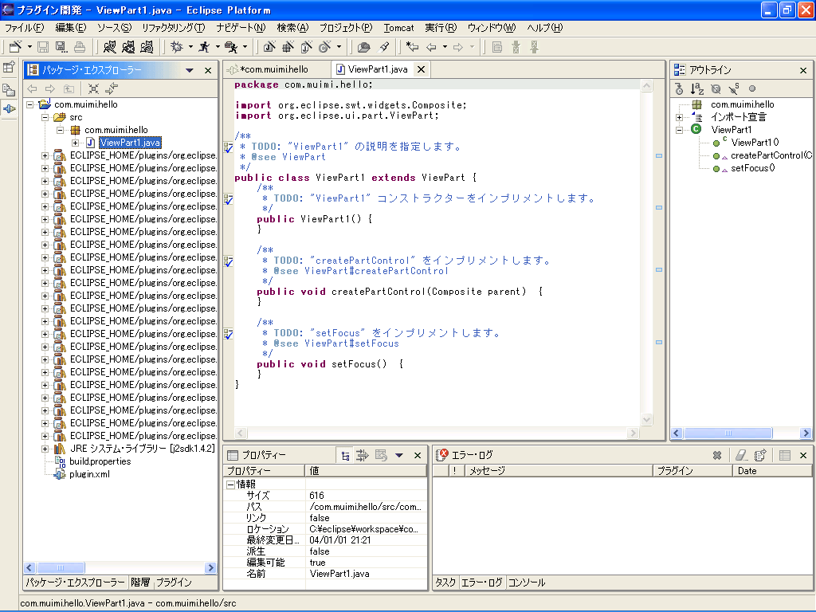Open the ファイル(F) menu
The height and width of the screenshot is (612, 816).
coord(25,28)
